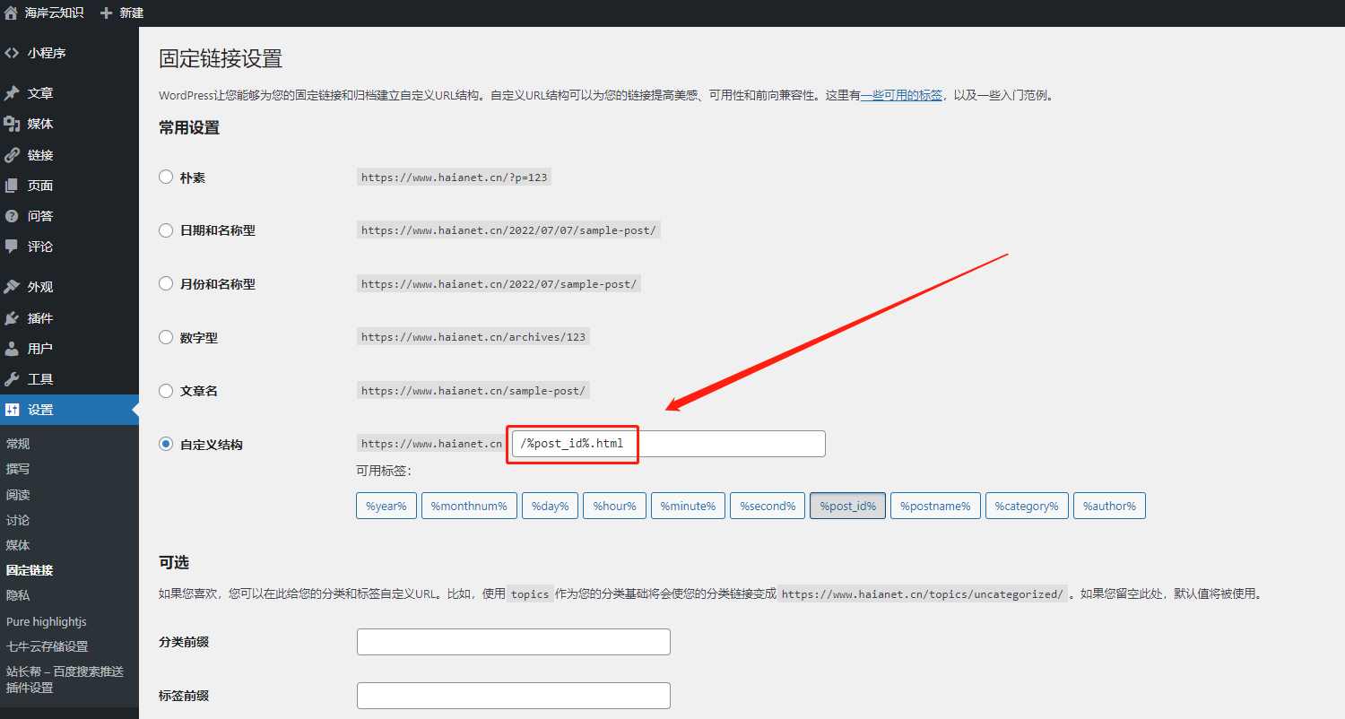
Task: Choose the 日期和名称型 radio option
Action: point(166,230)
